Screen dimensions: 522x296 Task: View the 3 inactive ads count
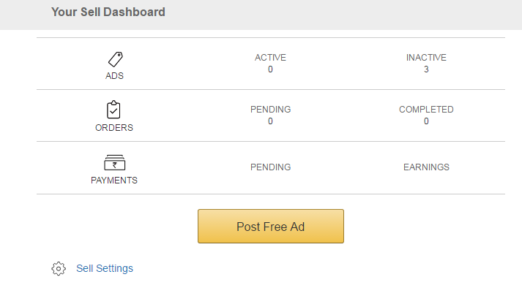[x=426, y=69]
